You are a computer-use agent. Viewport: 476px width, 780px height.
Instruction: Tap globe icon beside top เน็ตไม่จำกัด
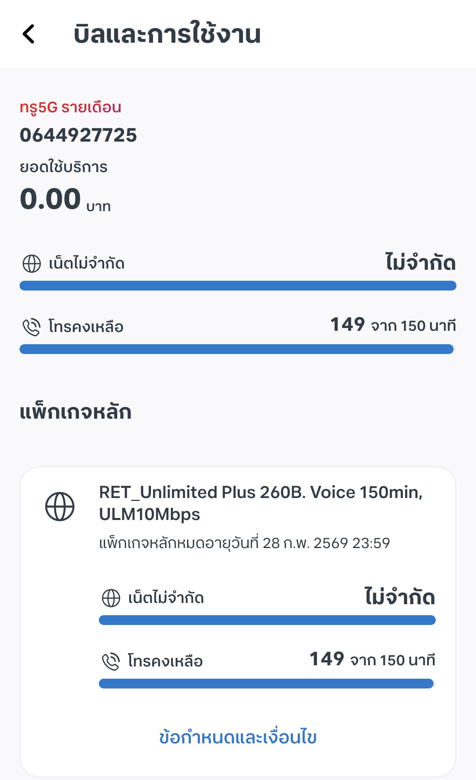32,264
